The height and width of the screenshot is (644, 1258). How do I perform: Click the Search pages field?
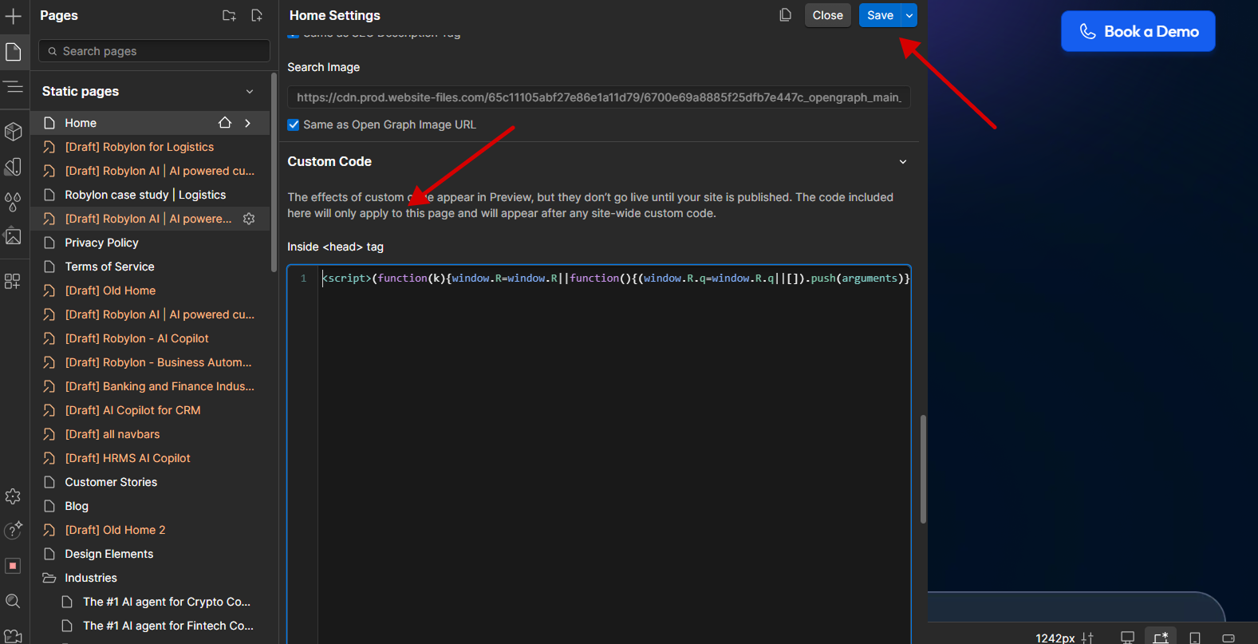155,51
